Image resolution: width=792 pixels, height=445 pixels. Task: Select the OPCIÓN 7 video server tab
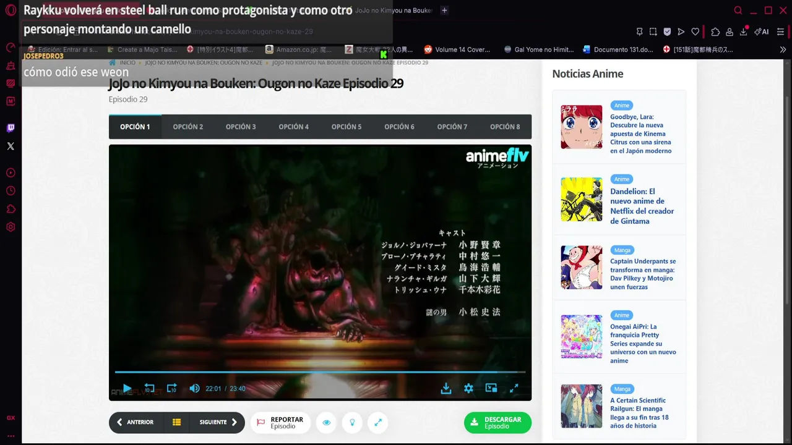click(x=452, y=127)
